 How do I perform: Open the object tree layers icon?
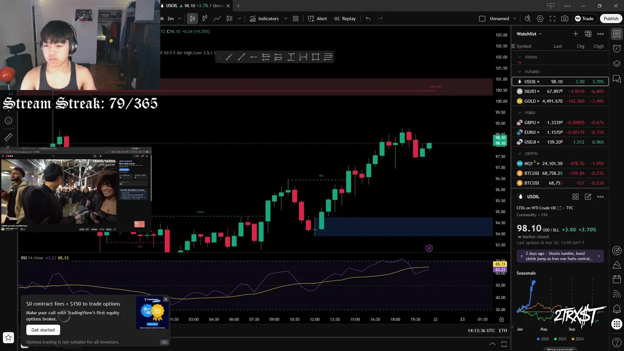coord(617,63)
